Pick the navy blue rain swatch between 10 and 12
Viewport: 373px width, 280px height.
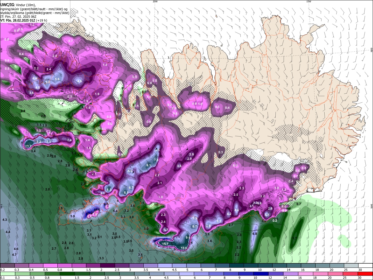click(x=261, y=274)
